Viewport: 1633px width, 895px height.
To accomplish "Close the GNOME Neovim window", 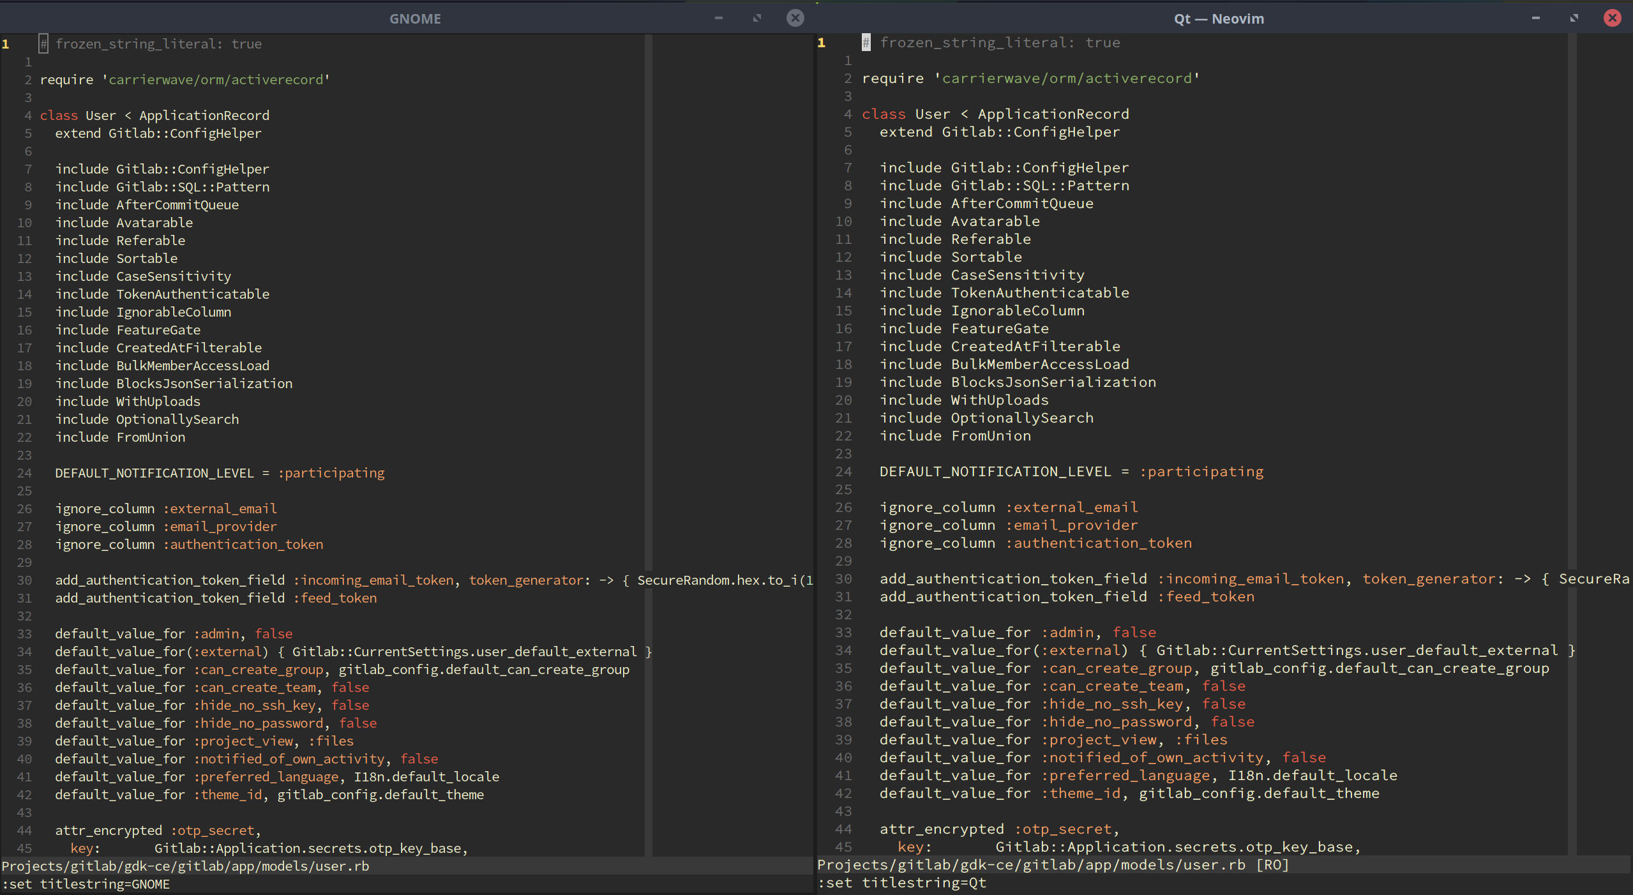I will [x=795, y=18].
